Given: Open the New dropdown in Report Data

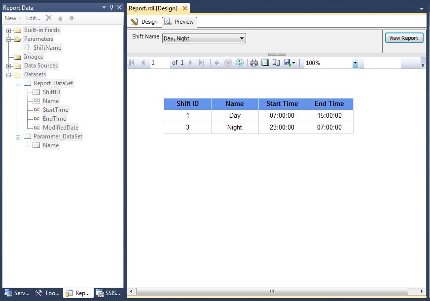Looking at the screenshot, I should [13, 18].
